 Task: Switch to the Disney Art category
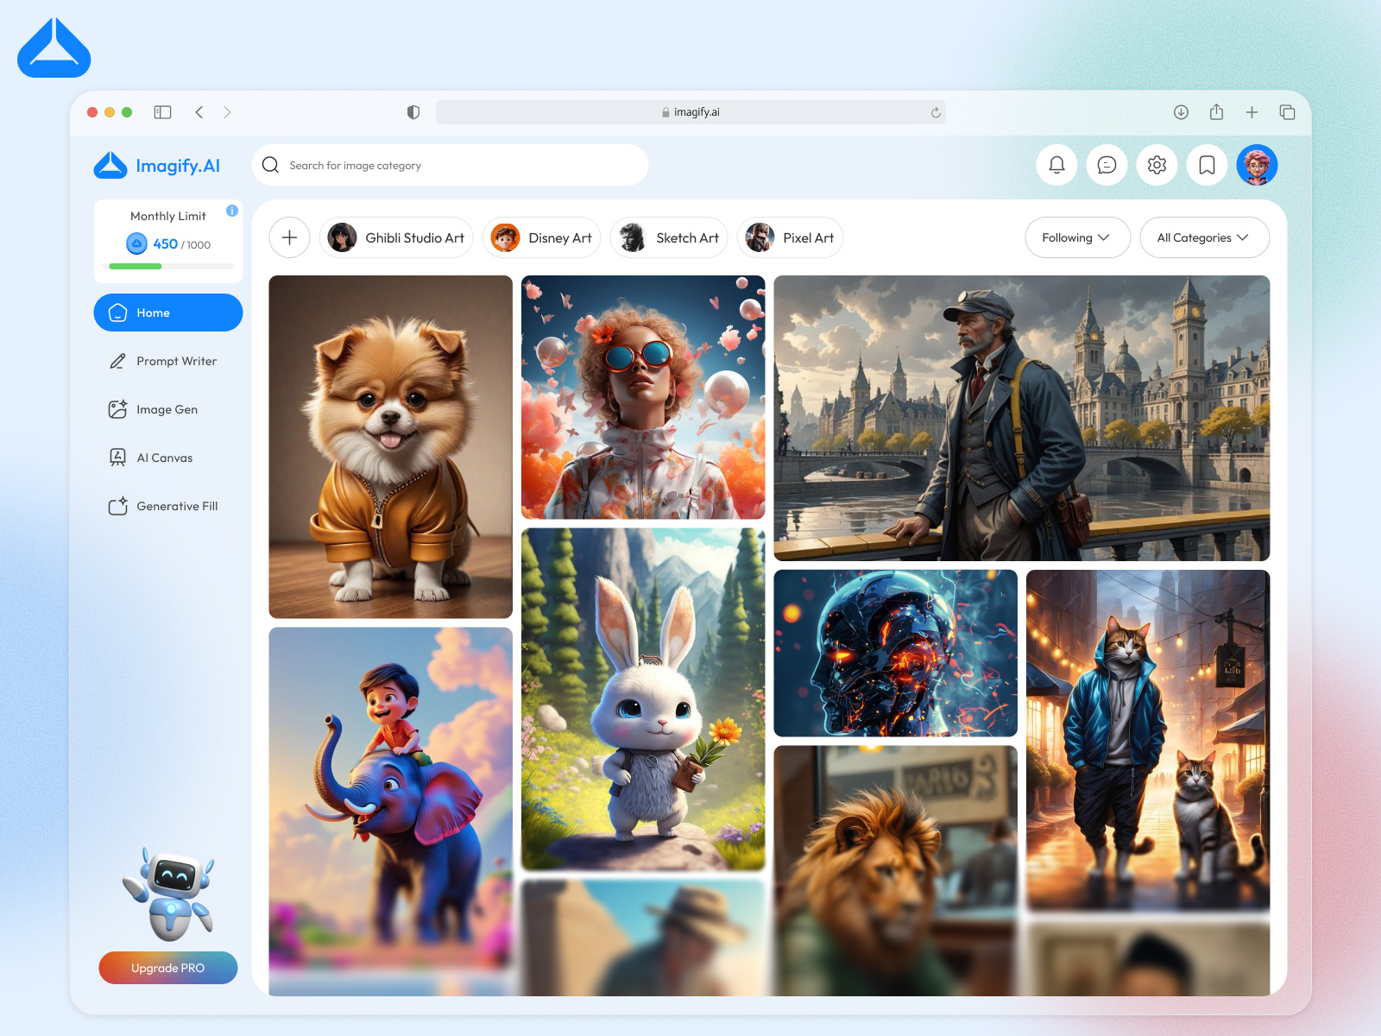(x=541, y=237)
